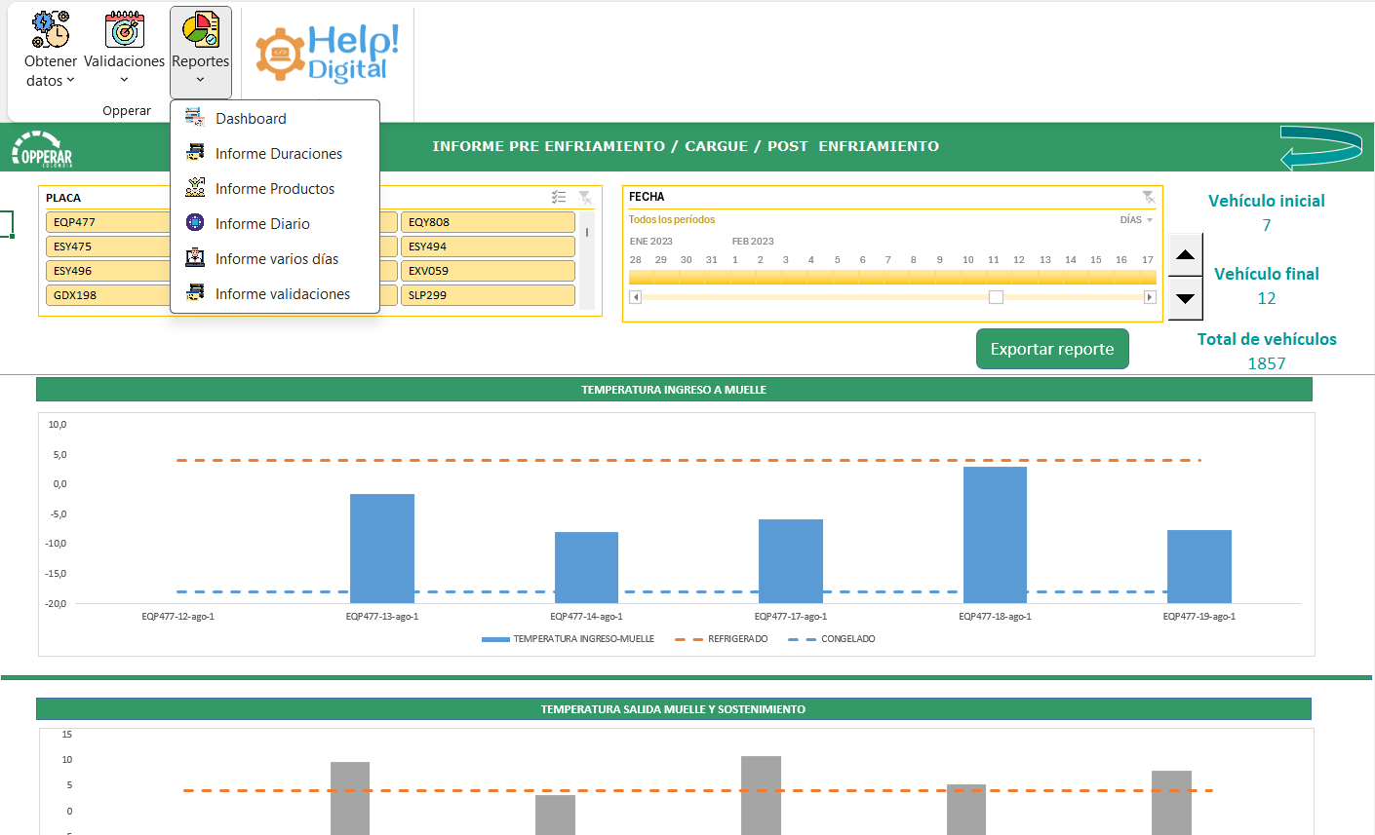The width and height of the screenshot is (1375, 835).
Task: Toggle multi-select in the PLACA slicer
Action: [559, 197]
